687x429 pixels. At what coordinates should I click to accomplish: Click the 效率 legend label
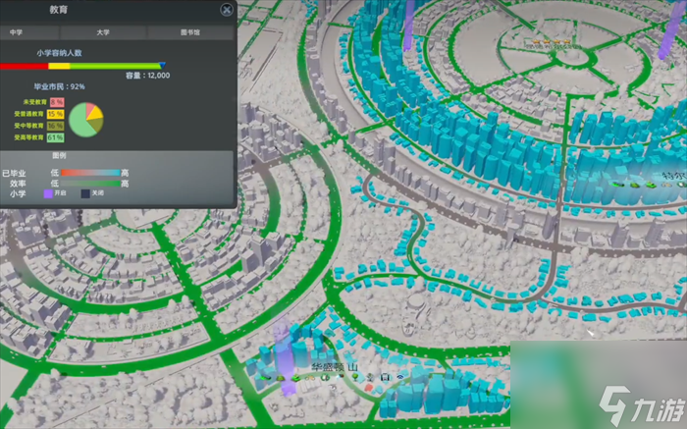pos(18,184)
